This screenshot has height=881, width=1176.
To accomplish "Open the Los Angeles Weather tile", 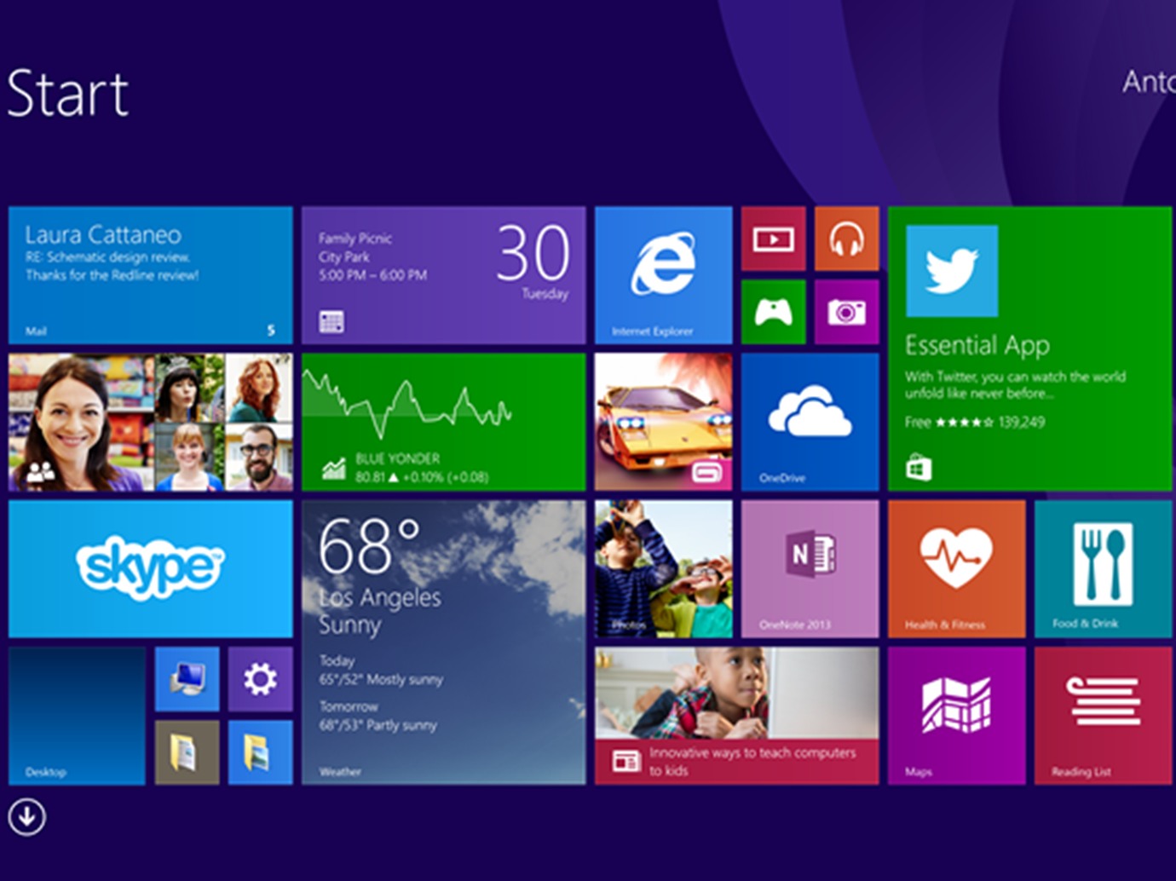I will coord(443,642).
